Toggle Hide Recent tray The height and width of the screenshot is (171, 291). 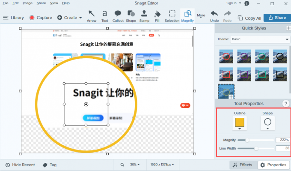(20, 165)
